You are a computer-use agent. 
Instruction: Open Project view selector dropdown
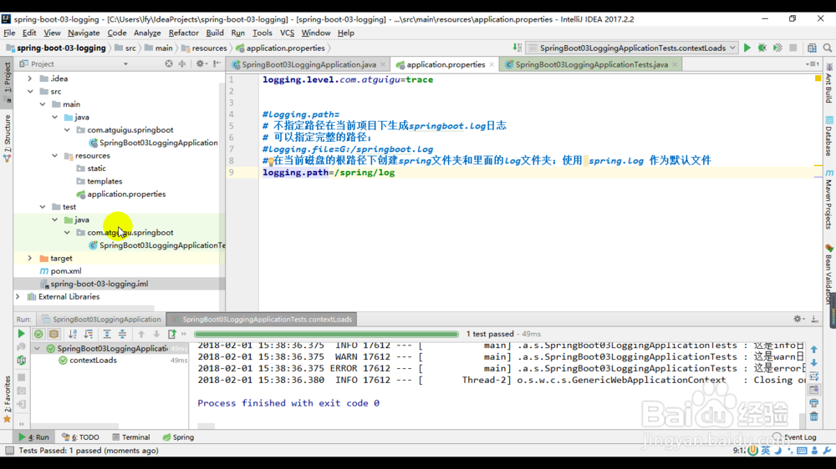(x=125, y=64)
